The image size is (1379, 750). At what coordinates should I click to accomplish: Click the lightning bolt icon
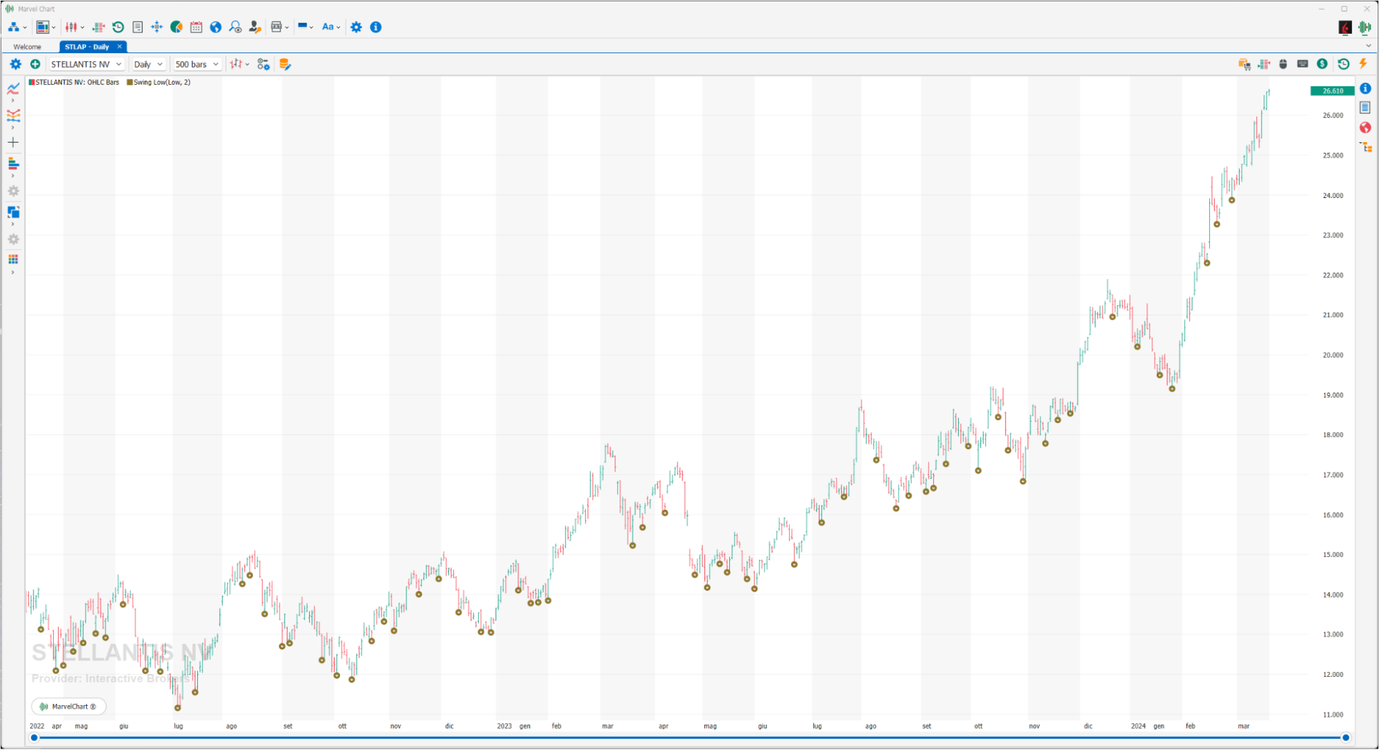coord(1363,63)
